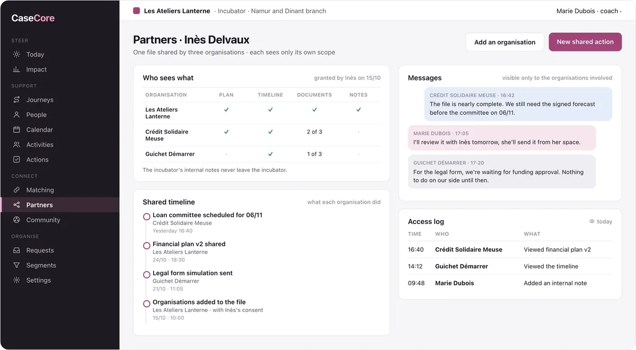The width and height of the screenshot is (636, 350).
Task: Click the Loan committee timeline marker
Action: click(147, 217)
